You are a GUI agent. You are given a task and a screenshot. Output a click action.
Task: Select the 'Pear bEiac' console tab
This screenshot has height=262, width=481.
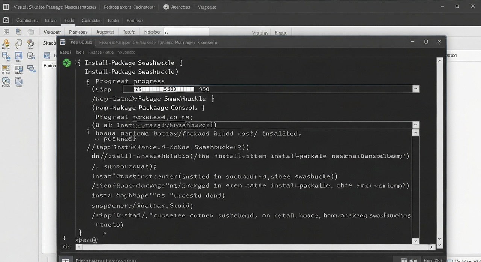pyautogui.click(x=81, y=42)
